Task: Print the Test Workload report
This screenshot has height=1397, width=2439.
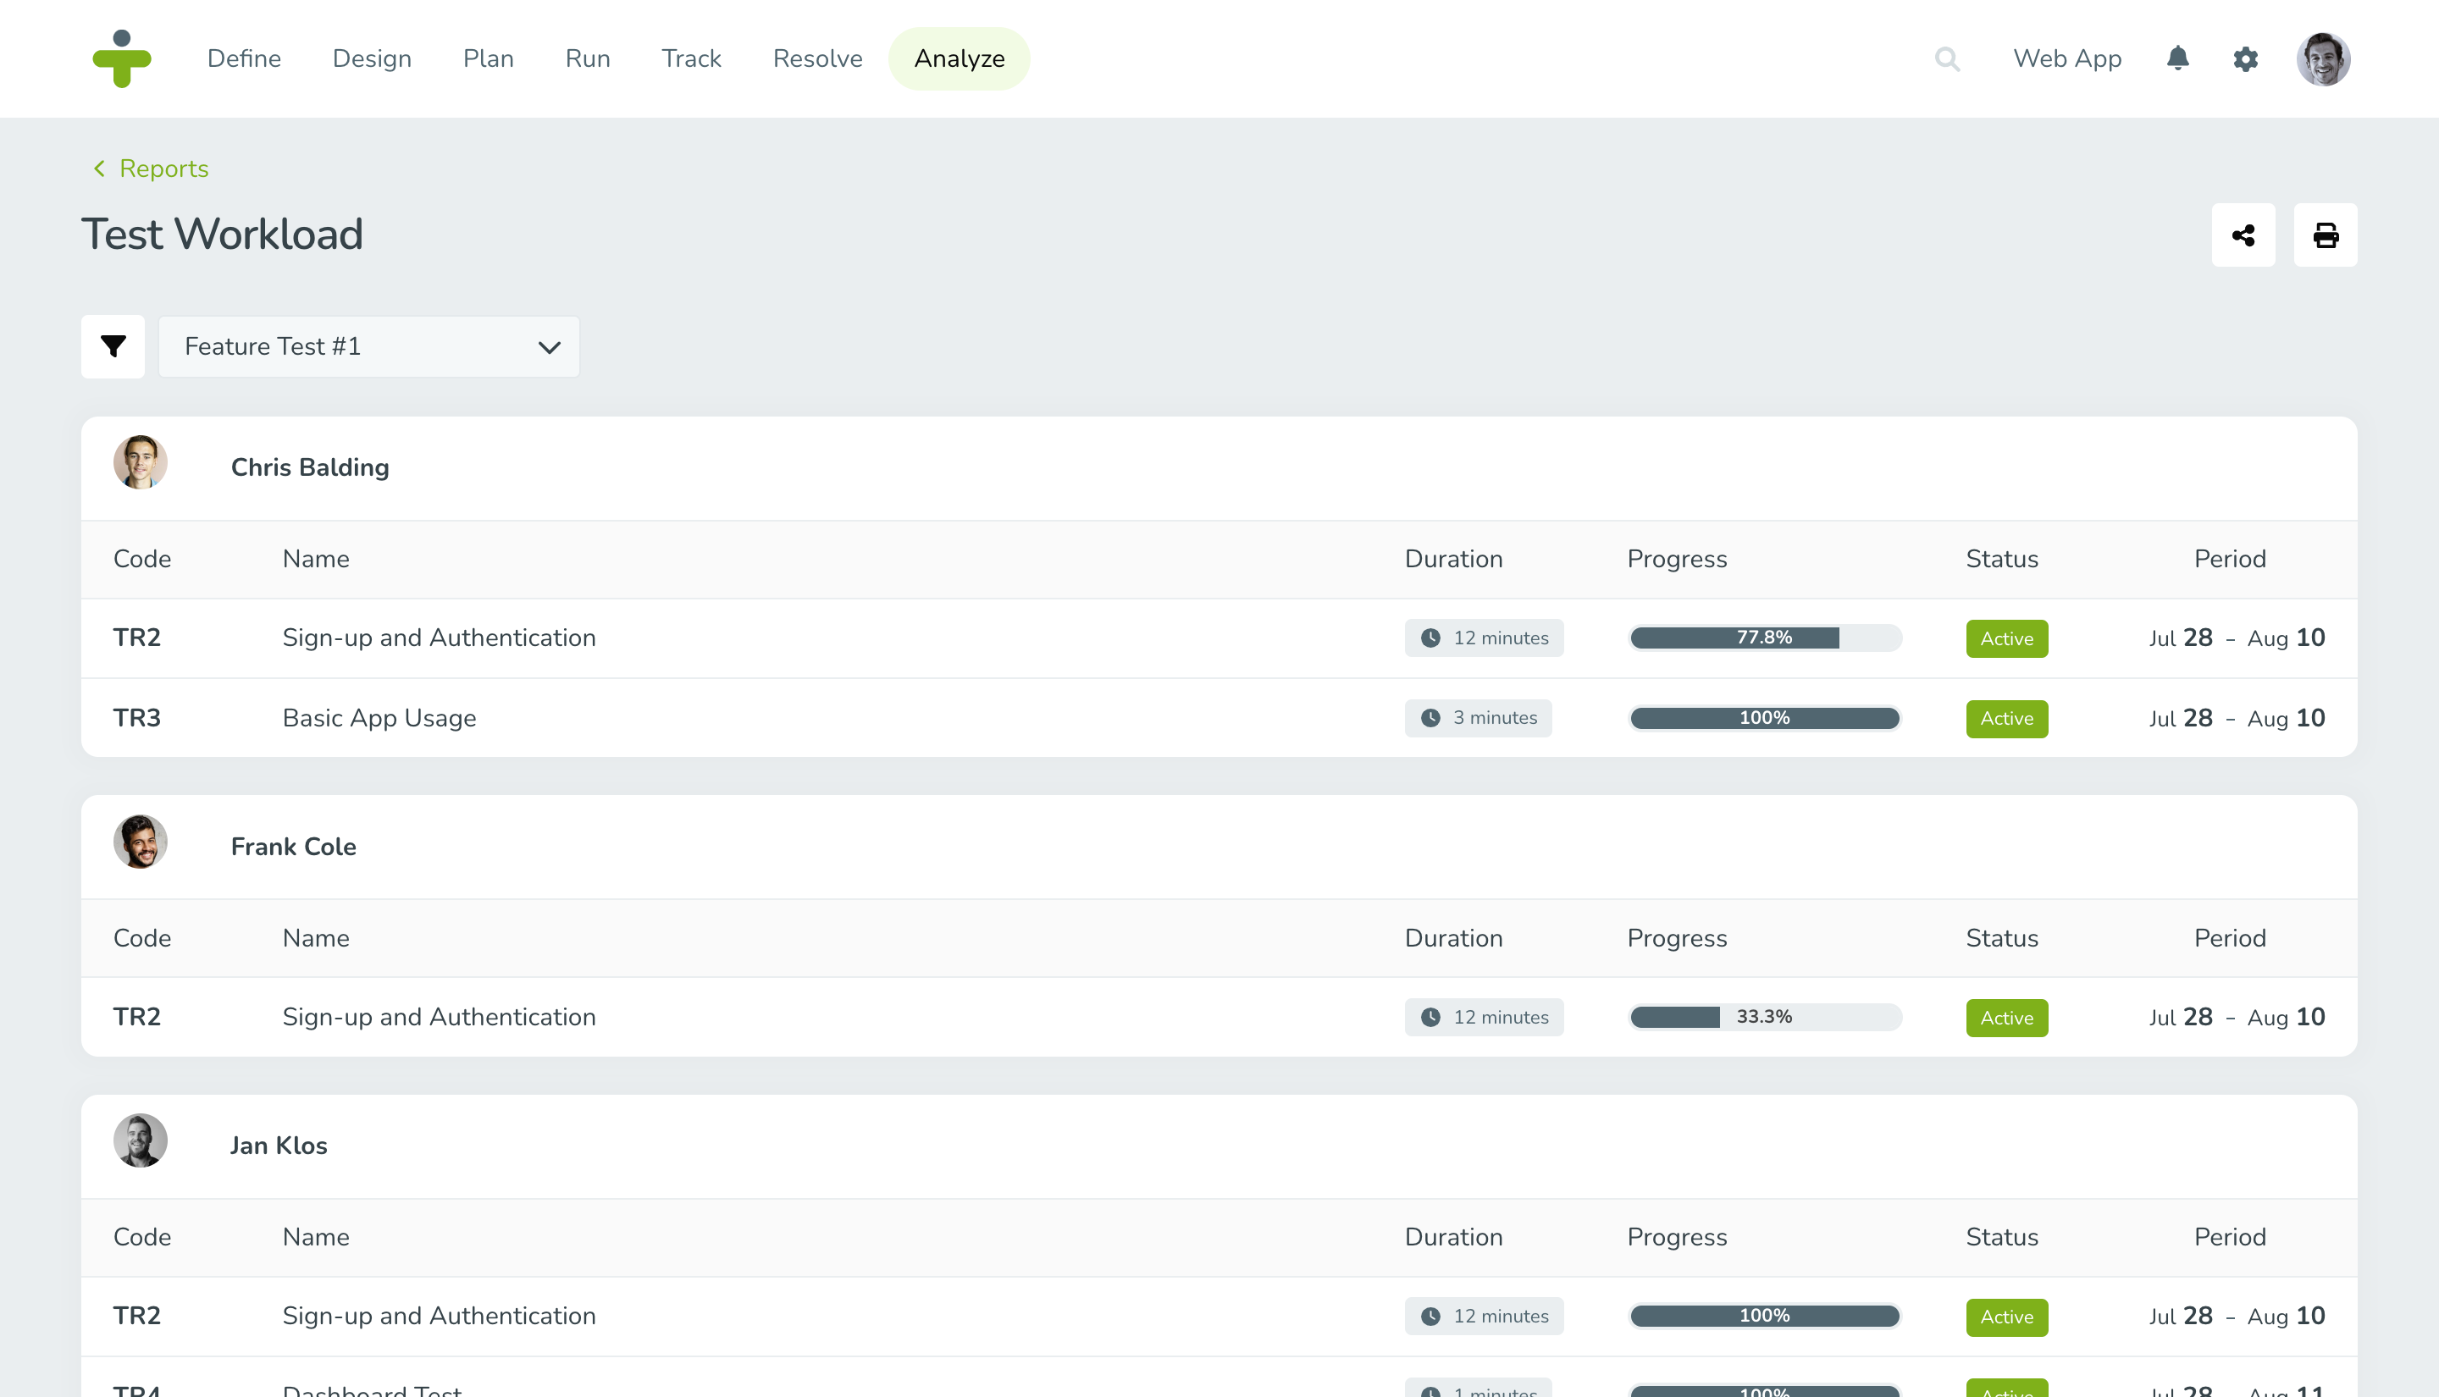Action: pos(2326,235)
